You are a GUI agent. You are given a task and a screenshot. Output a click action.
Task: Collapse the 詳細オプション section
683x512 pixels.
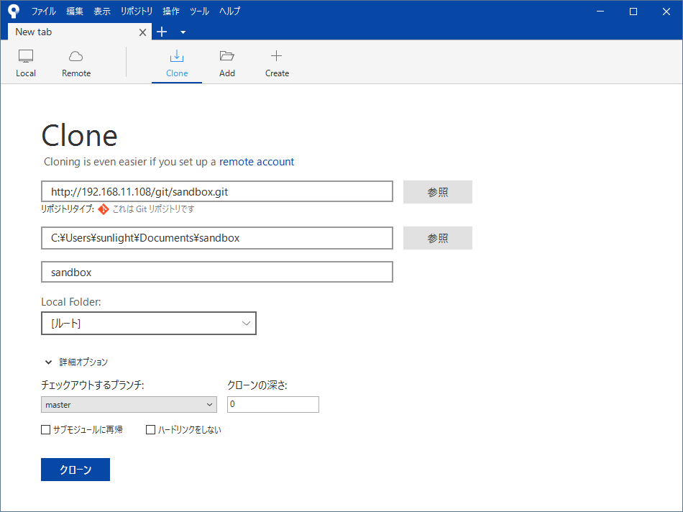[x=49, y=362]
